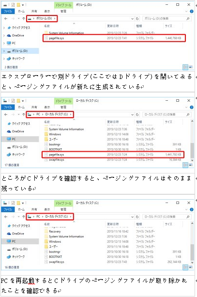The width and height of the screenshot is (197, 297).
Task: Open ファイル tab in ボリューム (D:) window
Action: (x=8, y=11)
